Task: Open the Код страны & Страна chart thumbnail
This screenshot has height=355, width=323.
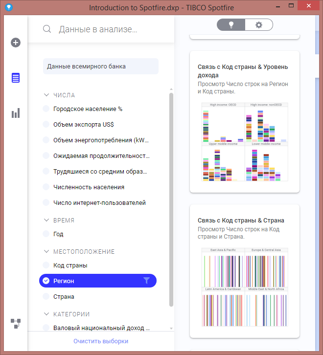Action: (x=245, y=287)
